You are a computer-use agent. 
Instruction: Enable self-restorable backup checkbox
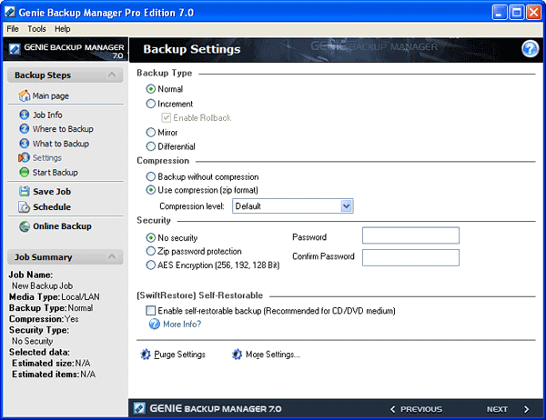point(150,310)
